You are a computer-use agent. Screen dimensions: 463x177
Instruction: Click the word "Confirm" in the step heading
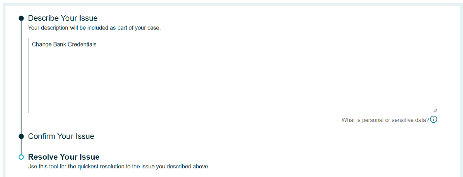click(x=42, y=136)
